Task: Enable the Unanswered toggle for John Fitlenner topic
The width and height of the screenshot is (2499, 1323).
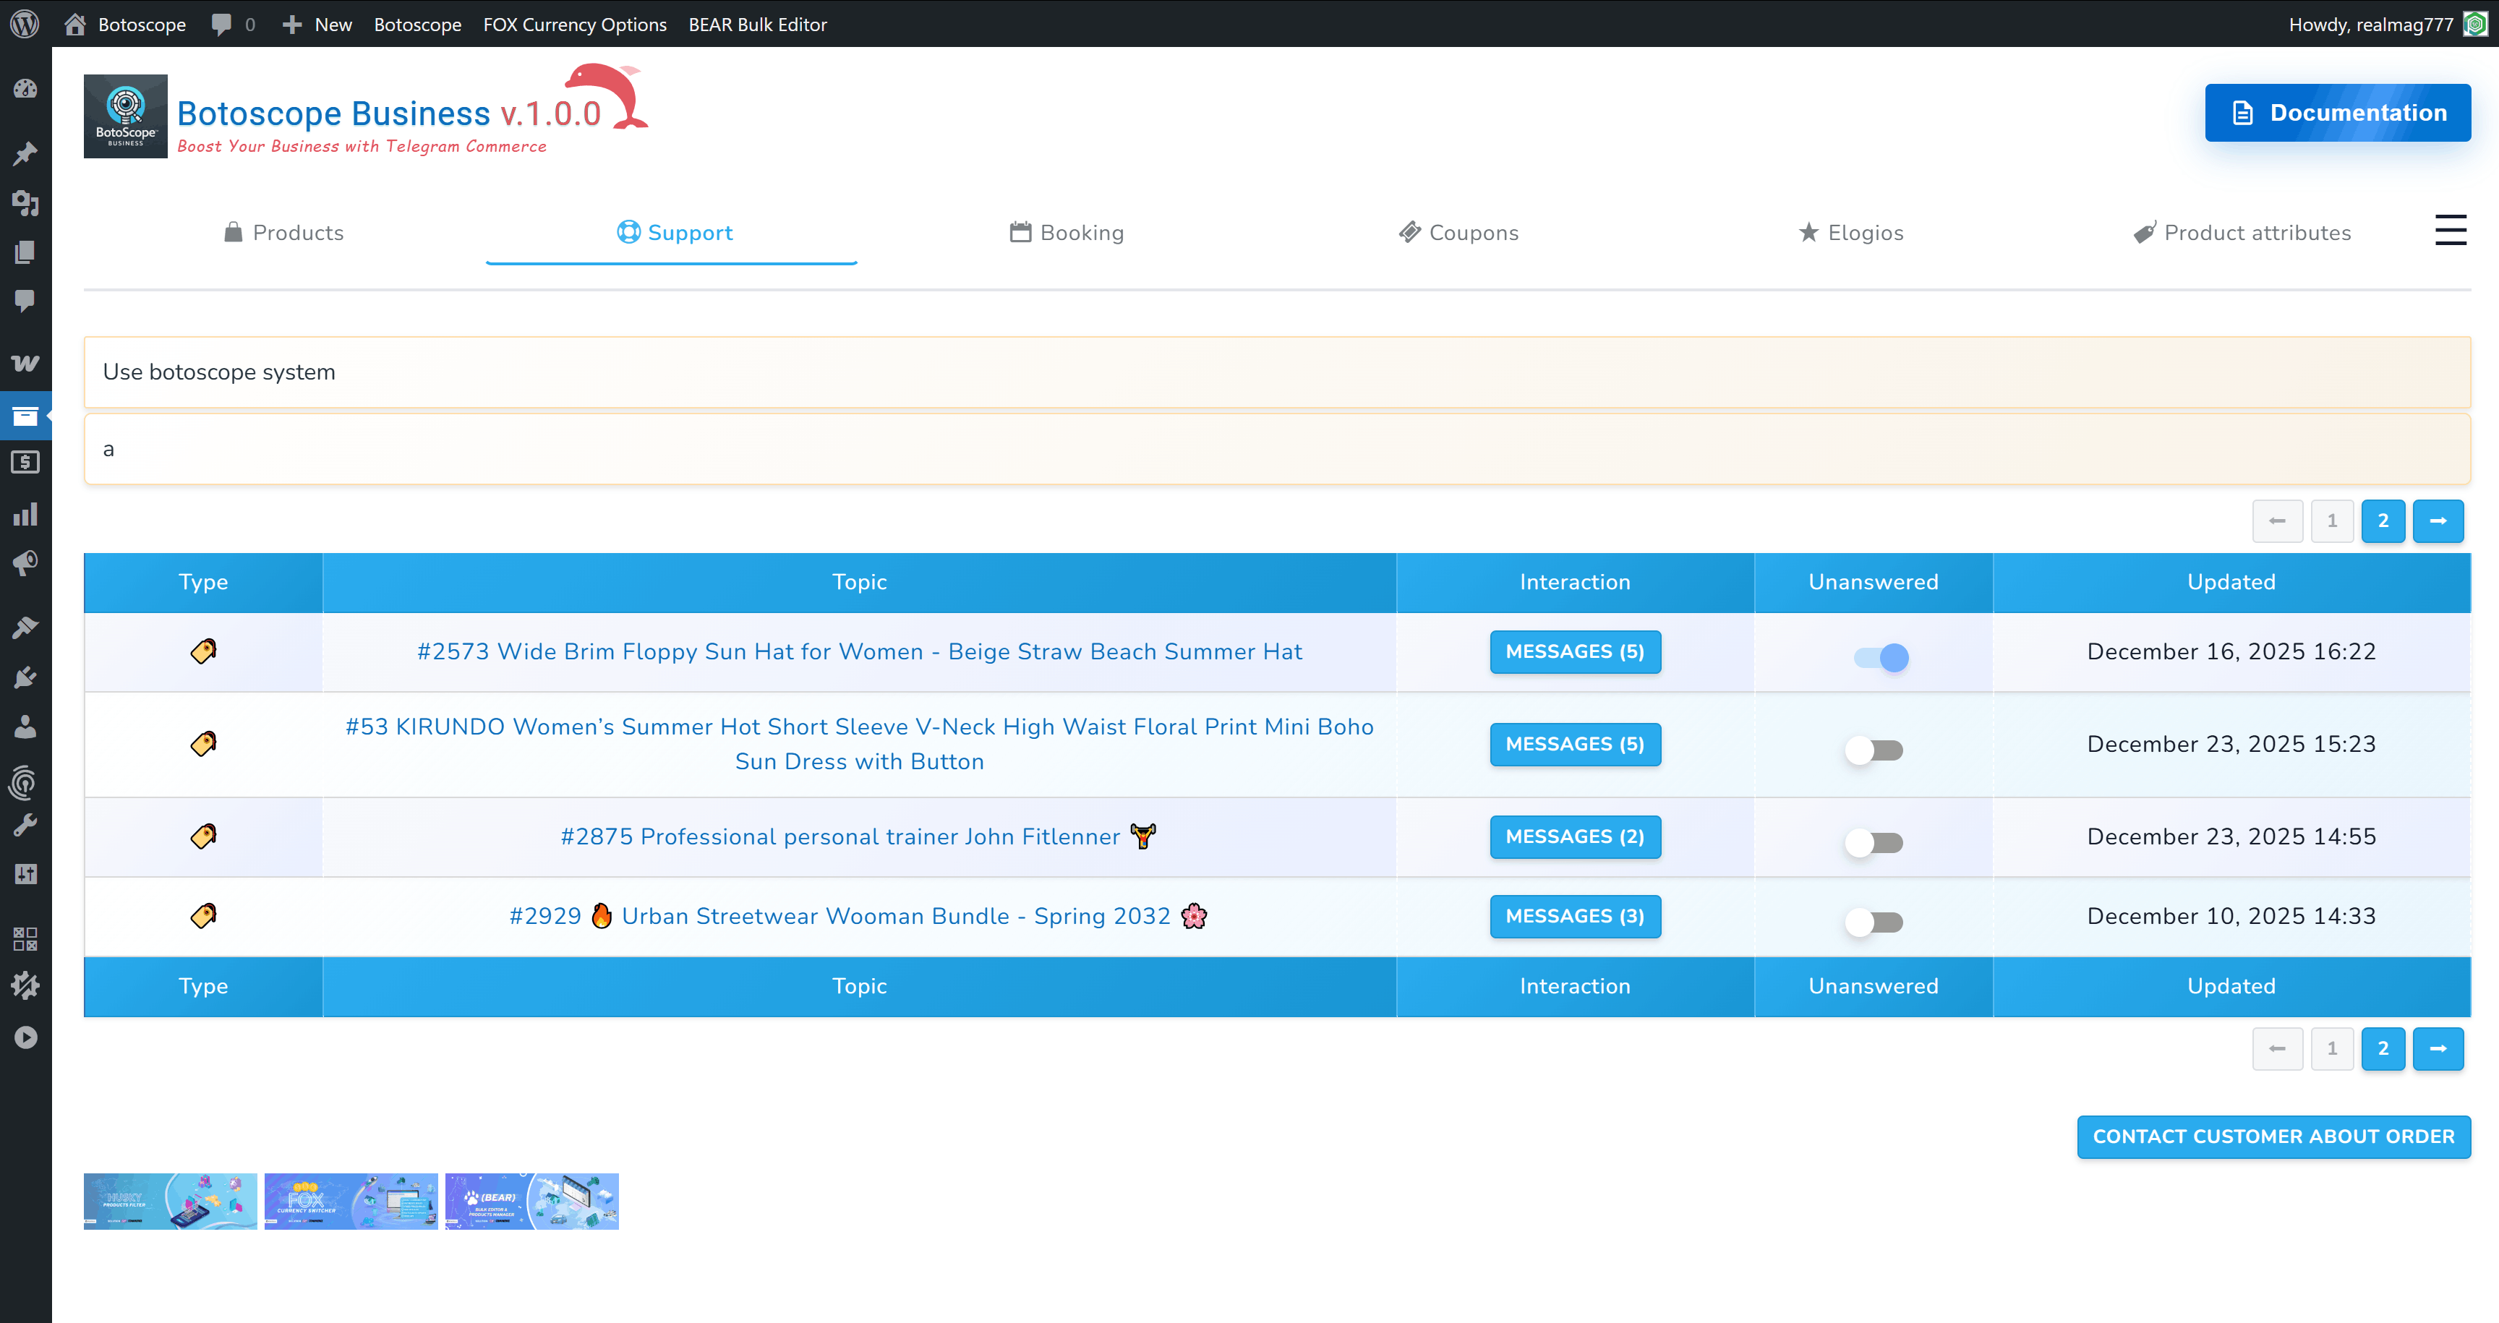Action: click(x=1874, y=843)
